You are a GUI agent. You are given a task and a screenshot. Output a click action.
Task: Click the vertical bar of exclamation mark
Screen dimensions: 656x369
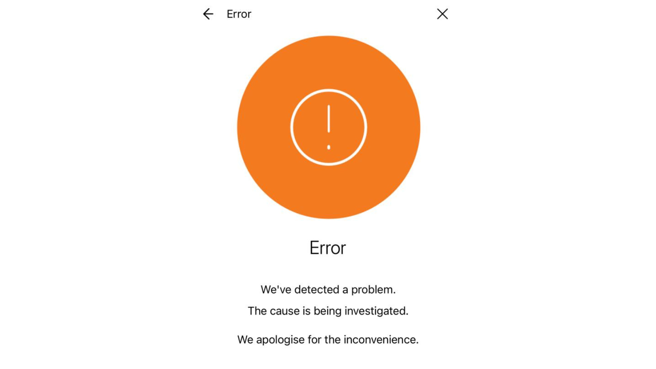point(328,119)
